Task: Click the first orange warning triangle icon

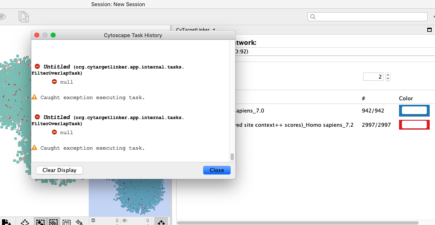Action: tap(34, 97)
